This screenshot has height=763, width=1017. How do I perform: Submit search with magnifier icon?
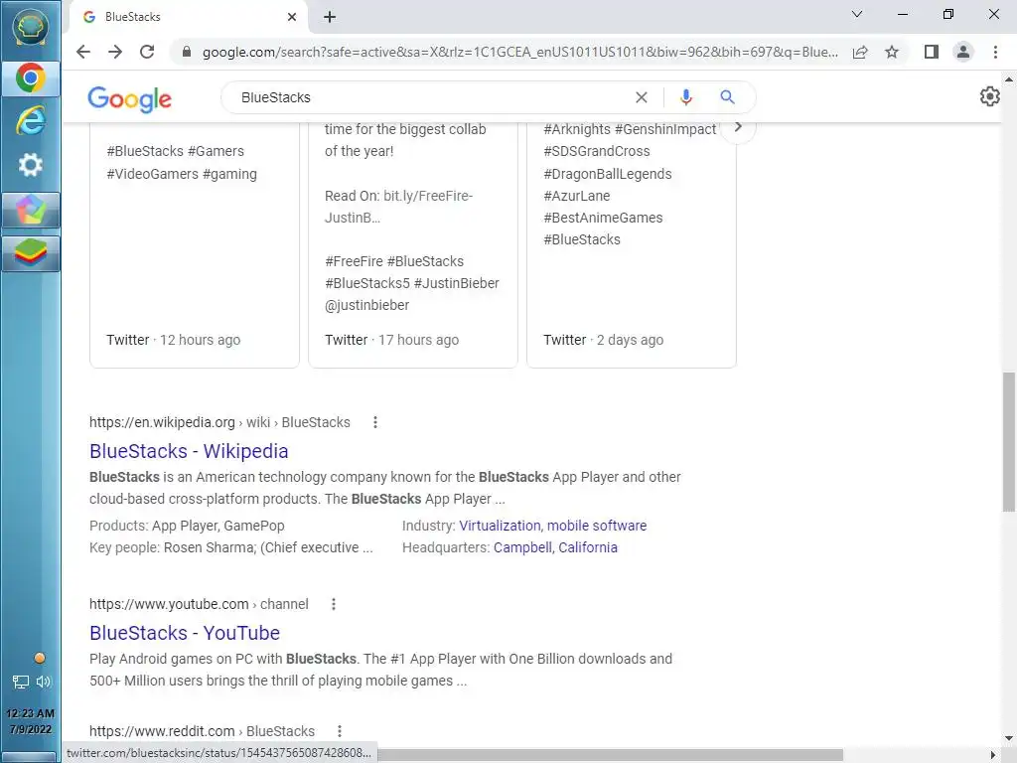pos(727,97)
